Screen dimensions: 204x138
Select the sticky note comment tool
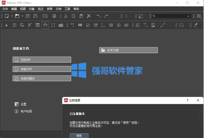tap(181, 25)
